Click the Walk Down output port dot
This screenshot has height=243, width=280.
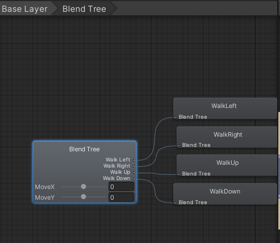pyautogui.click(x=134, y=179)
